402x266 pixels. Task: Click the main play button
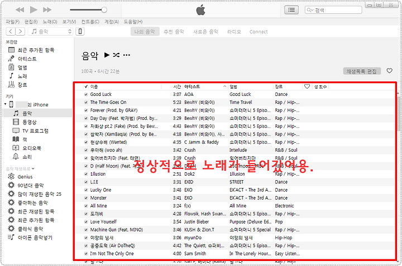33,9
